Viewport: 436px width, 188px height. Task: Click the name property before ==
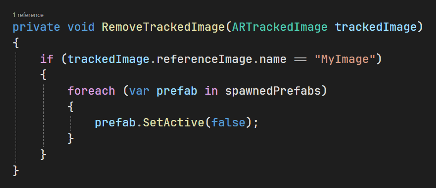[273, 59]
